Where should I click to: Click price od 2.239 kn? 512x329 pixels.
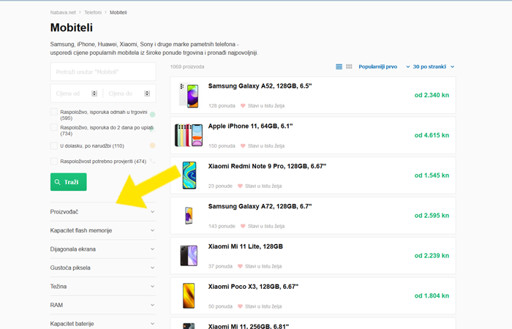point(432,256)
